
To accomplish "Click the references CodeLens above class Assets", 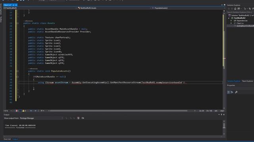I will 28,21.
